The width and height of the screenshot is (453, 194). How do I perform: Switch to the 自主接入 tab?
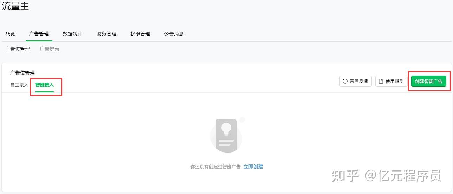point(19,85)
